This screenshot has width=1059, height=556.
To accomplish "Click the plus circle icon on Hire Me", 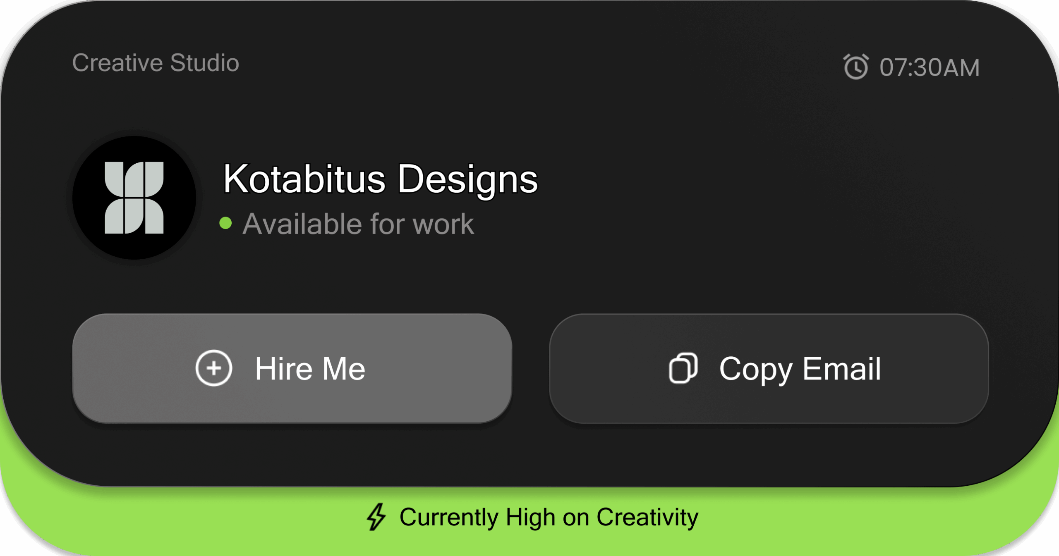I will 213,368.
